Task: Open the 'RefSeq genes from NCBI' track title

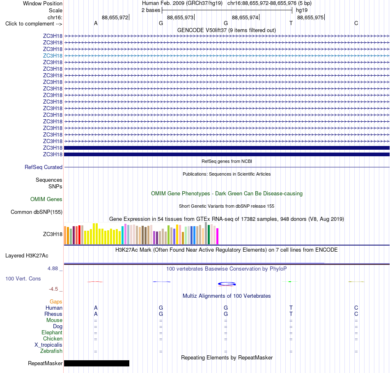Action: coord(227,161)
